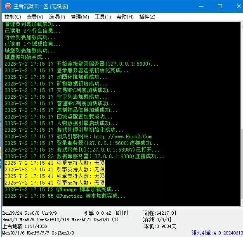
Task: Select the log line 回城点配置加载成功
Action: pyautogui.click(x=59, y=116)
